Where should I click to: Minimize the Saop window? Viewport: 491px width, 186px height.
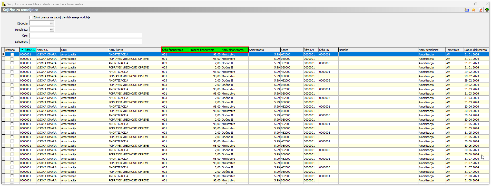tap(464, 4)
